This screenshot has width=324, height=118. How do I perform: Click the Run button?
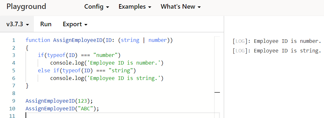(x=46, y=24)
